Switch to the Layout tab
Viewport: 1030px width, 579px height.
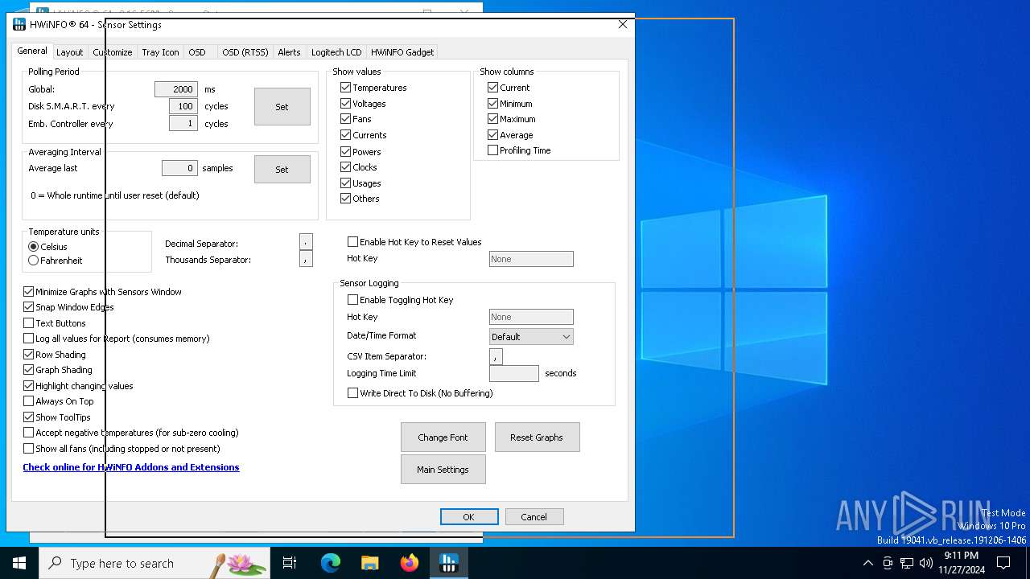tap(69, 52)
